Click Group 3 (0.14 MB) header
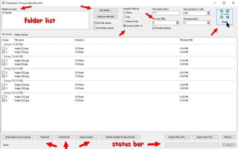The image size is (238, 149). point(13,69)
